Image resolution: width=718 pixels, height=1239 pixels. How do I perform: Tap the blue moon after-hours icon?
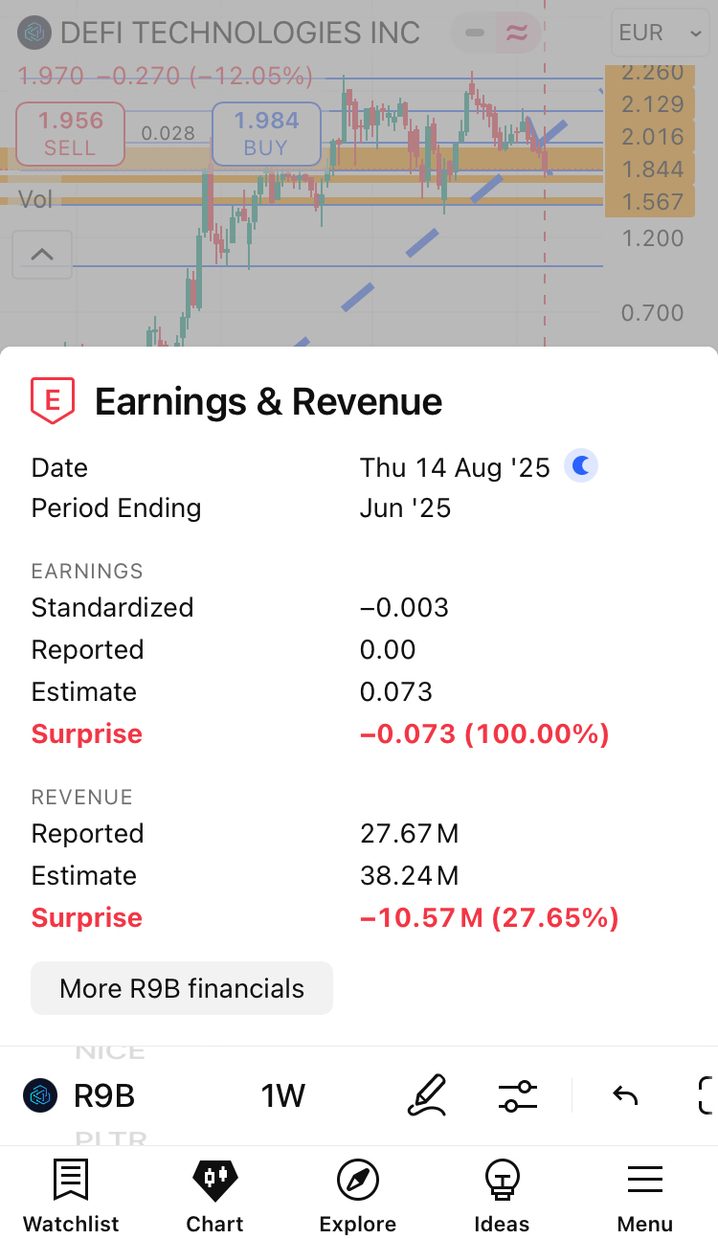[581, 466]
